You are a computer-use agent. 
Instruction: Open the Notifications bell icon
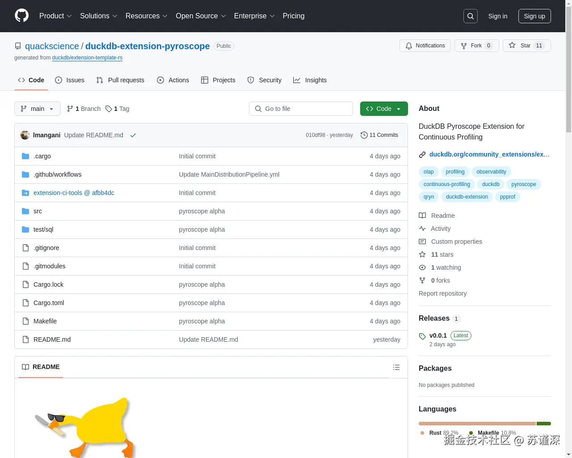(408, 46)
